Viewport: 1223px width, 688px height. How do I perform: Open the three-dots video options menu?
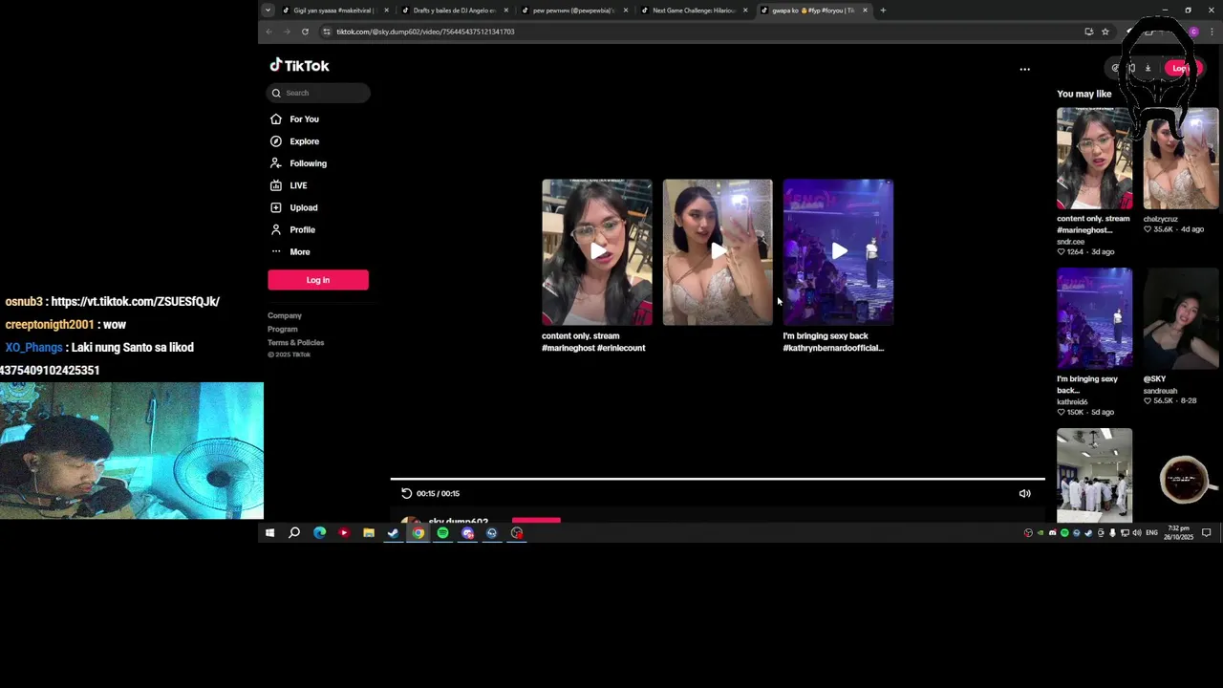point(1024,69)
